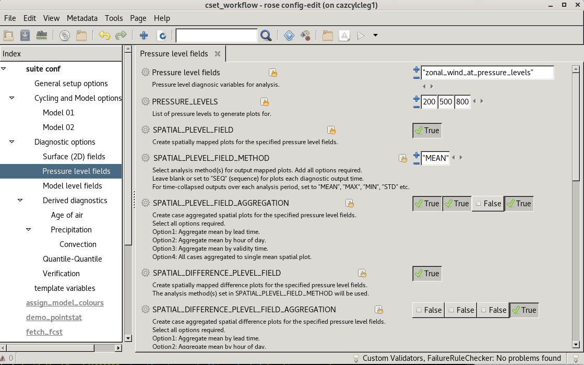The image size is (584, 365).
Task: Click the note icon beside SPATIAL_PLEVEL_FIELD_METHOD
Action: [402, 158]
